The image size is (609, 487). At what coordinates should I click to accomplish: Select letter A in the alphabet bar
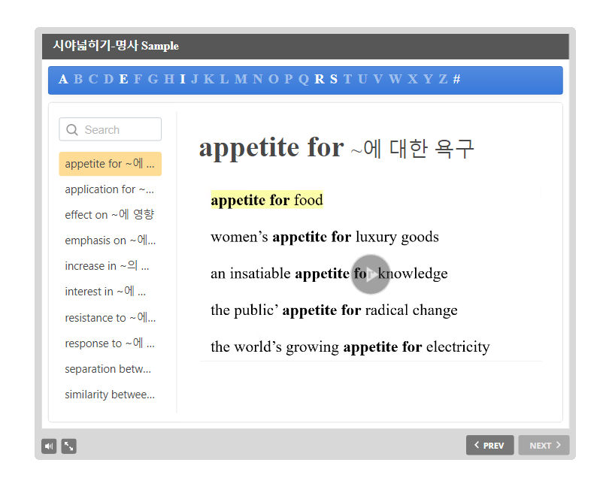coord(63,80)
